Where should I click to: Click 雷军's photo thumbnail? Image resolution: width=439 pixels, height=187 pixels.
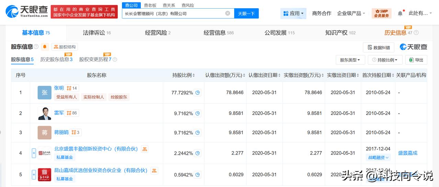(x=45, y=113)
